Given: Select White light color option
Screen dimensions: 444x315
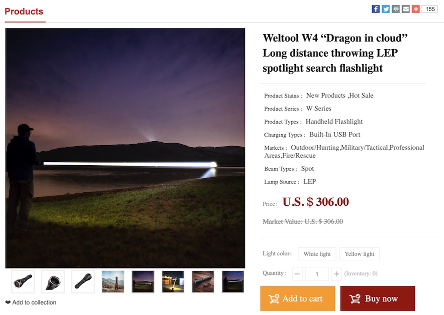Looking at the screenshot, I should 317,254.
